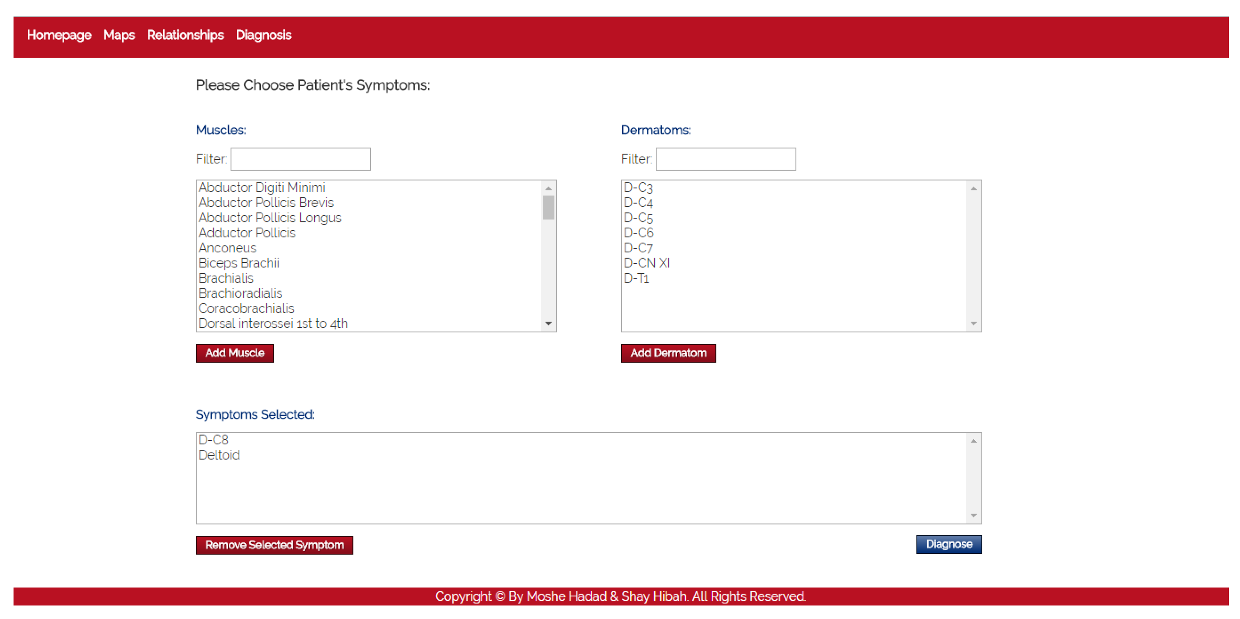Click Remove Selected Symptom
Image resolution: width=1240 pixels, height=619 pixels.
pos(274,545)
